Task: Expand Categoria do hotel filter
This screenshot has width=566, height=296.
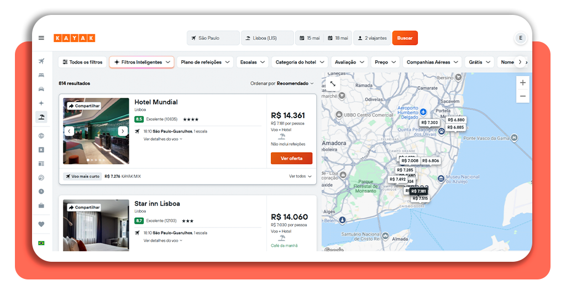Action: pyautogui.click(x=300, y=62)
